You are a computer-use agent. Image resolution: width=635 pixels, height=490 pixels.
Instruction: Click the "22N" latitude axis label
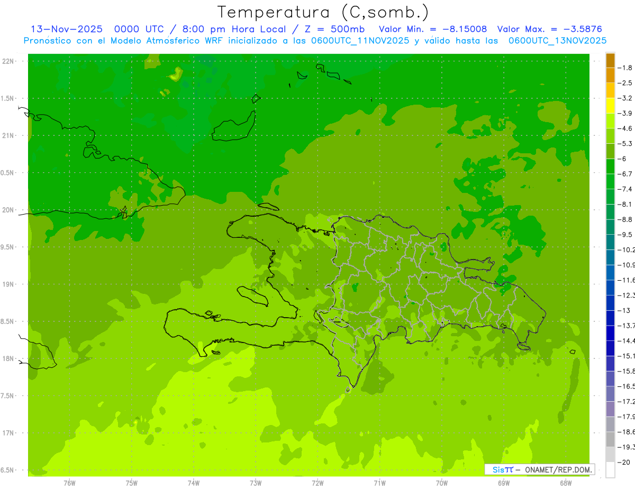point(8,61)
